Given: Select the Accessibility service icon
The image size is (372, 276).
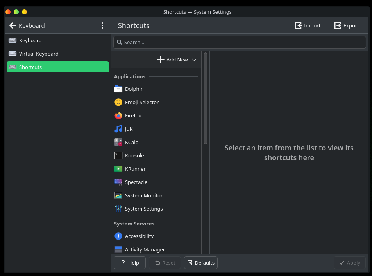Looking at the screenshot, I should click(118, 236).
